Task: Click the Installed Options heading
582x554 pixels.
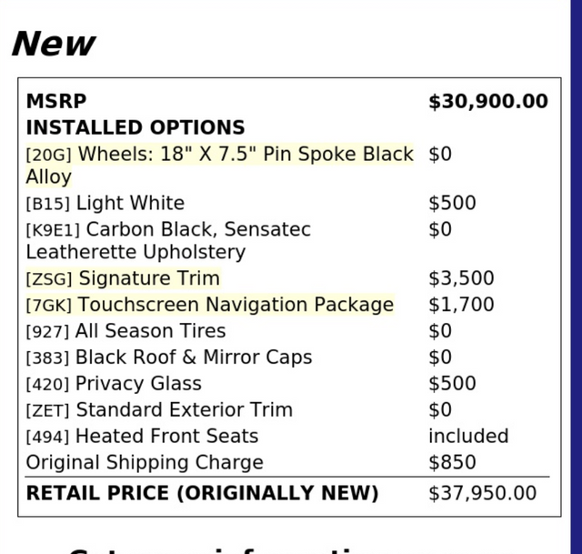Action: click(135, 127)
